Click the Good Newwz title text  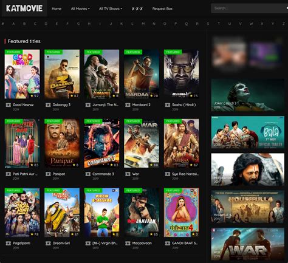point(23,104)
